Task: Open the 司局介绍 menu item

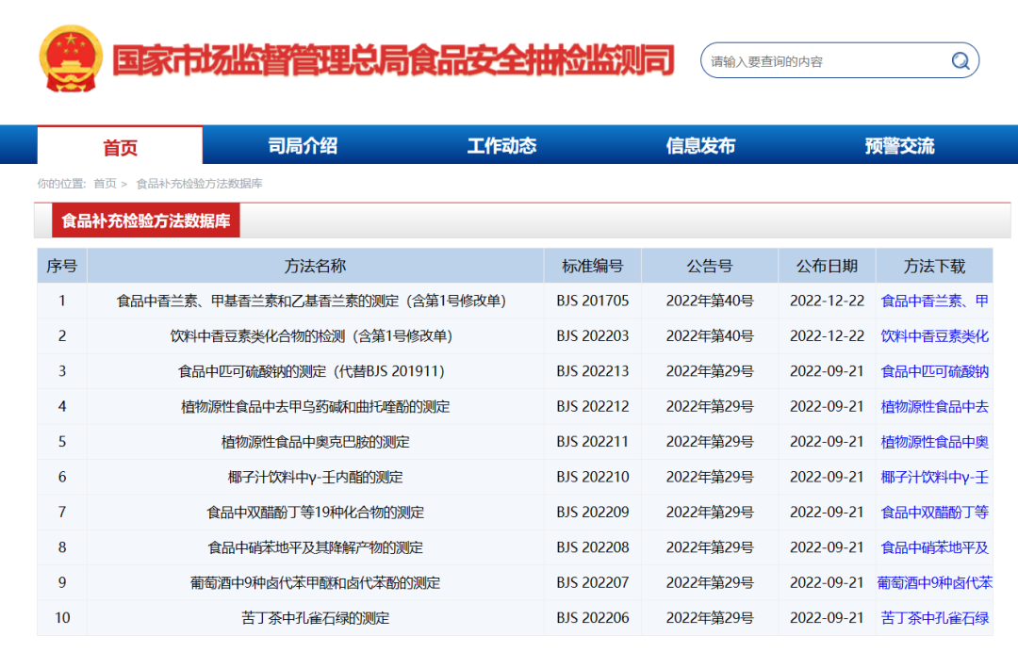Action: pyautogui.click(x=303, y=146)
